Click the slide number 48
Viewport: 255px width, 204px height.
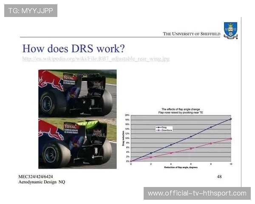tap(219, 176)
